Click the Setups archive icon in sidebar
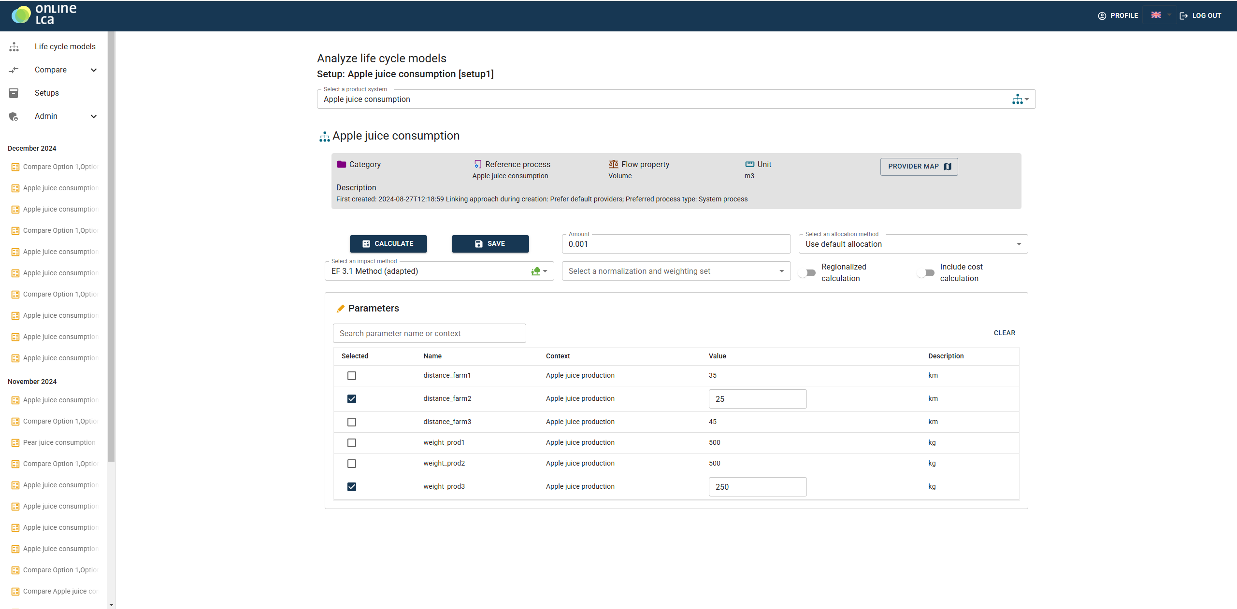The height and width of the screenshot is (609, 1237). tap(14, 93)
